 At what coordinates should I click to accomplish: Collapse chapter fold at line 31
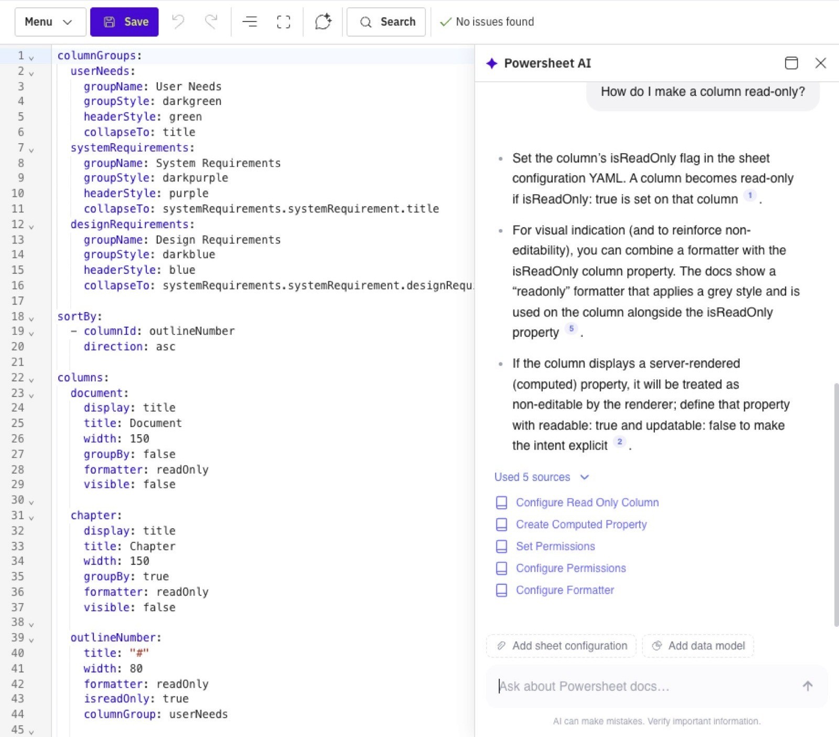pos(31,518)
